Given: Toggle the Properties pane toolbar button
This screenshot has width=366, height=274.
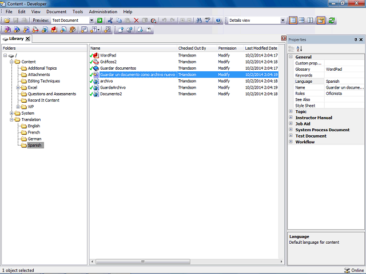Looking at the screenshot, I should 321,21.
